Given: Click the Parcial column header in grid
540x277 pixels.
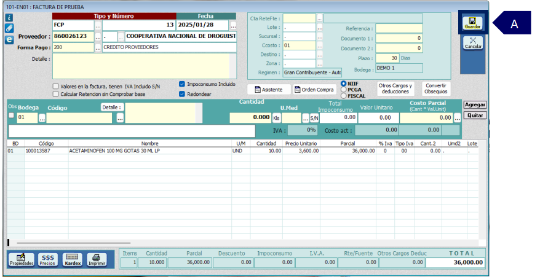Looking at the screenshot, I should pyautogui.click(x=348, y=144).
